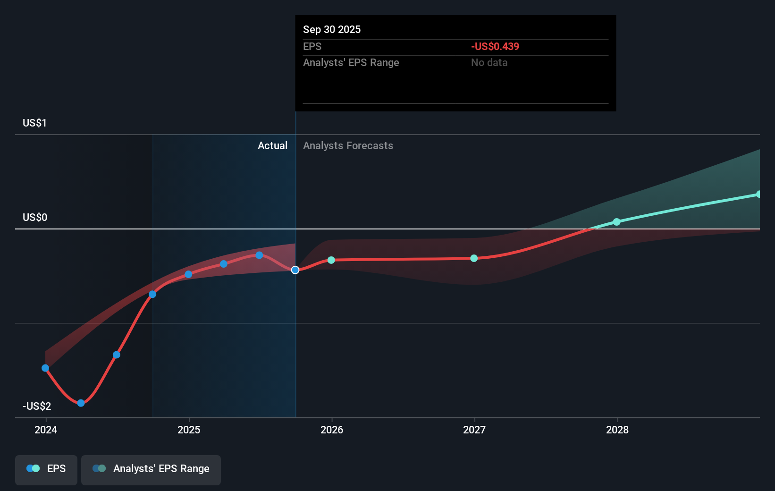
Task: Click the -US$0.439 EPS value in tooltip
Action: pos(495,46)
